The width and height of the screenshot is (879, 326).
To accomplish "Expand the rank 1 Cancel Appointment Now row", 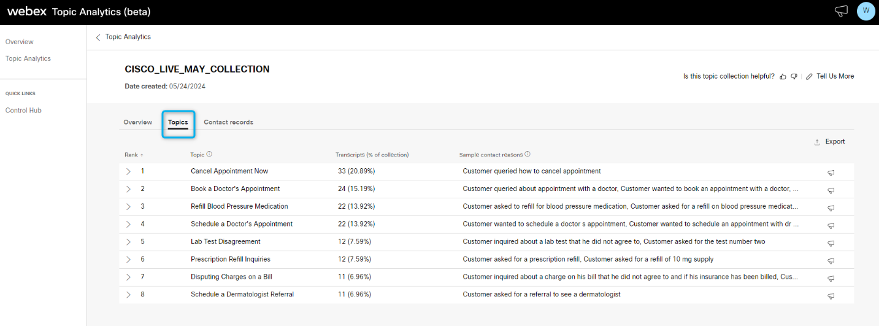I will click(128, 172).
